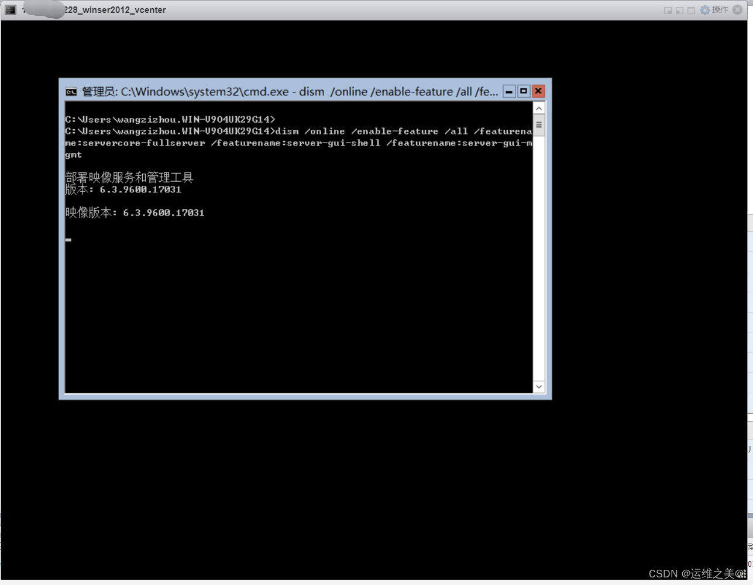This screenshot has width=753, height=585.
Task: Click the fullscreen console icon
Action: click(x=691, y=11)
